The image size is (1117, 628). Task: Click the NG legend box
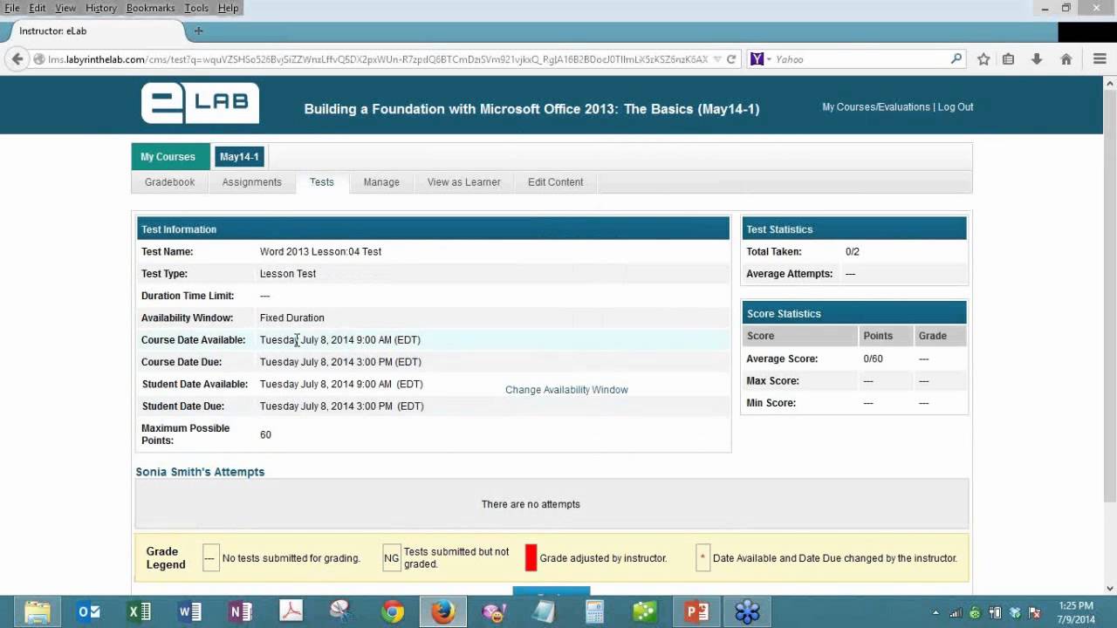click(392, 558)
